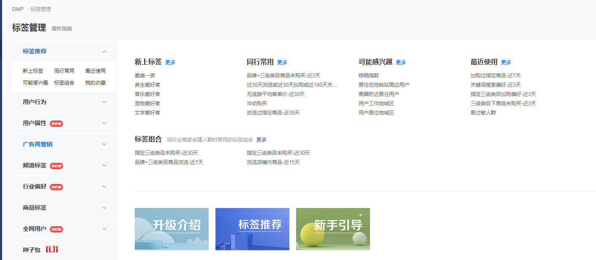Expand the 用户行为 section
This screenshot has width=596, height=260.
tap(35, 102)
